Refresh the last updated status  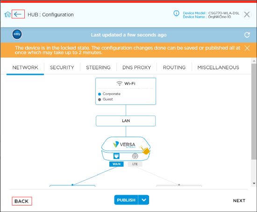(x=247, y=35)
